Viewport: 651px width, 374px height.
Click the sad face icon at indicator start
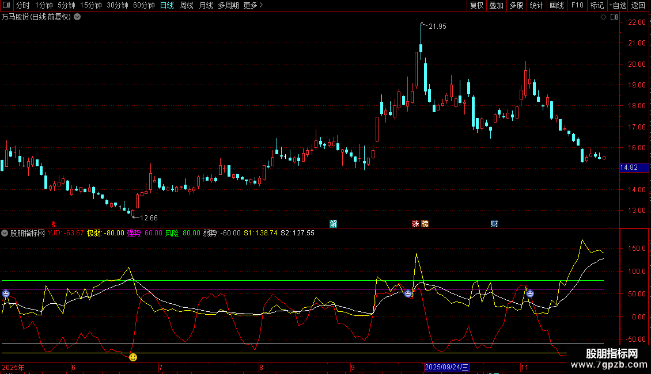tap(6, 293)
